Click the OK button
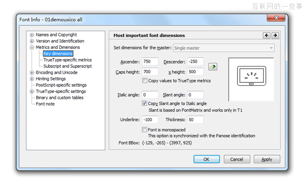 point(206,159)
